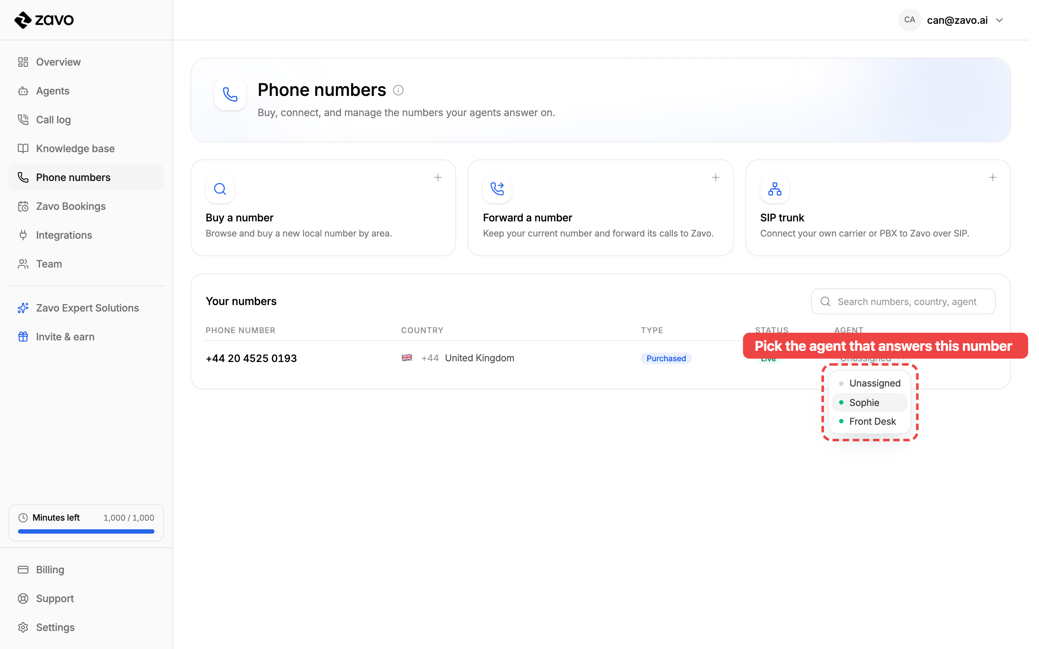
Task: Click the Overview grid icon
Action: (x=23, y=62)
